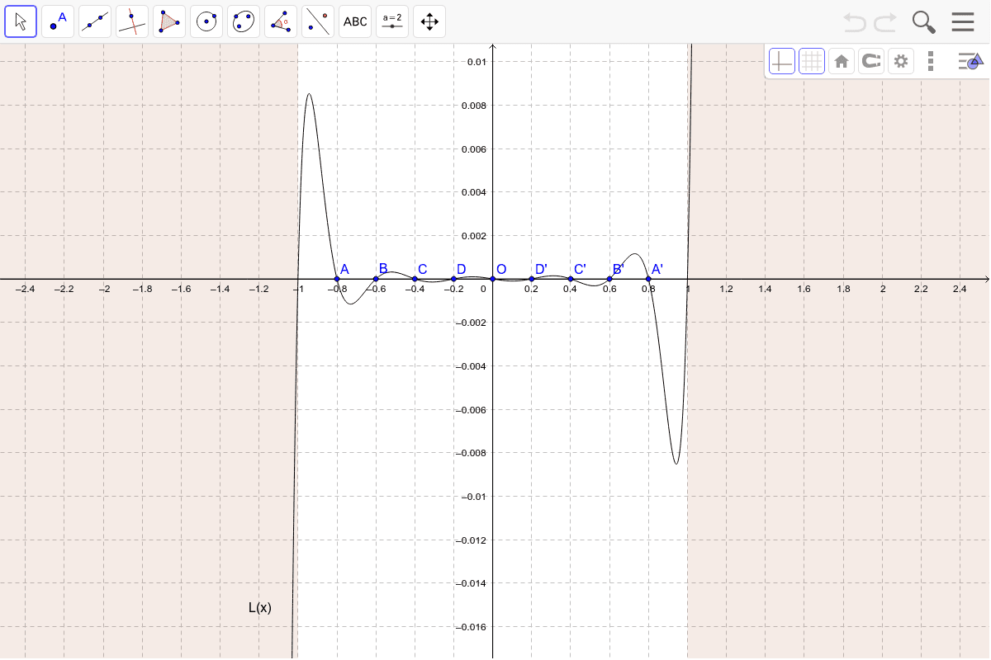Click the −1.6 x-axis label

(181, 290)
